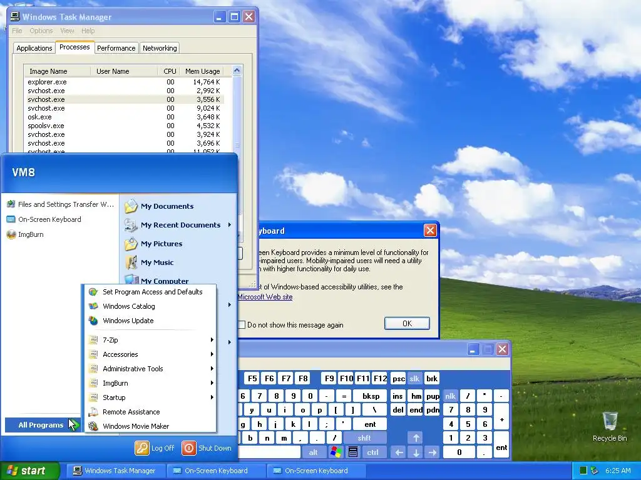Expand the Startup submenu arrow

point(212,397)
